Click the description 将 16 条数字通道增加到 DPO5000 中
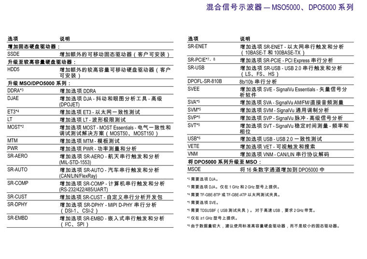 tap(282, 169)
